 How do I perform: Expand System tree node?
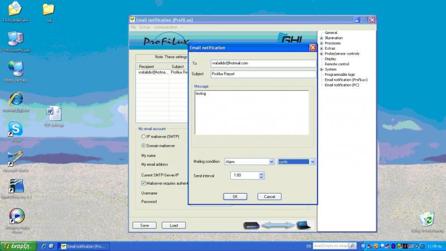(x=322, y=69)
